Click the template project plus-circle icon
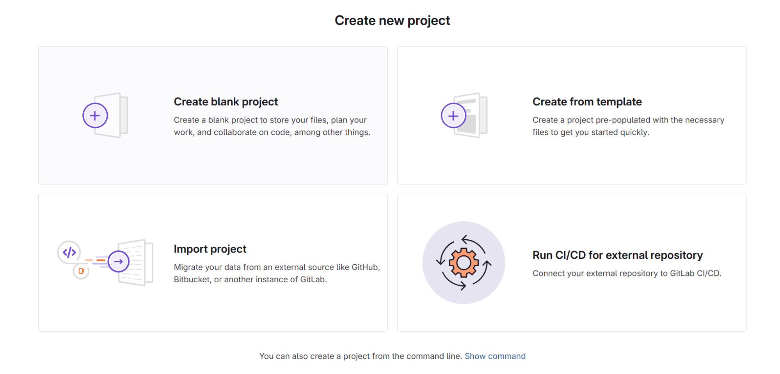This screenshot has height=374, width=780. (x=453, y=116)
